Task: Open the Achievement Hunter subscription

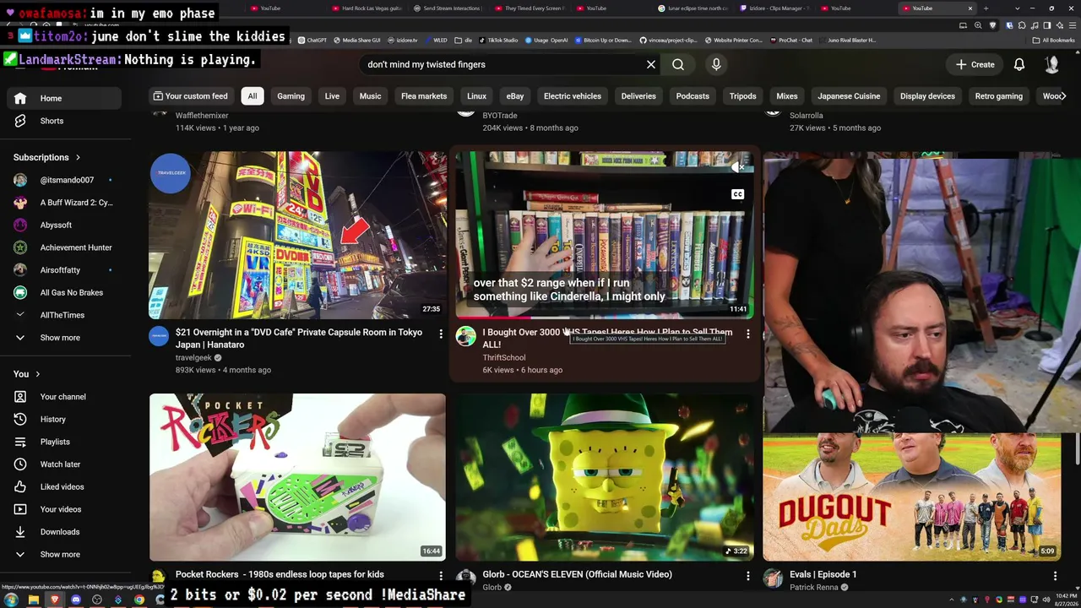Action: [x=64, y=247]
